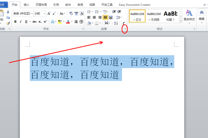Screen dimensions: 208x138
Task: Grow font size with the large A
Action: point(49,13)
